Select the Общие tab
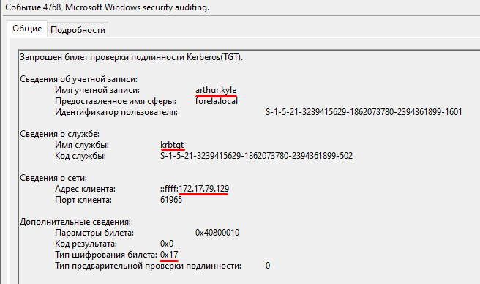480x284 pixels. point(27,29)
